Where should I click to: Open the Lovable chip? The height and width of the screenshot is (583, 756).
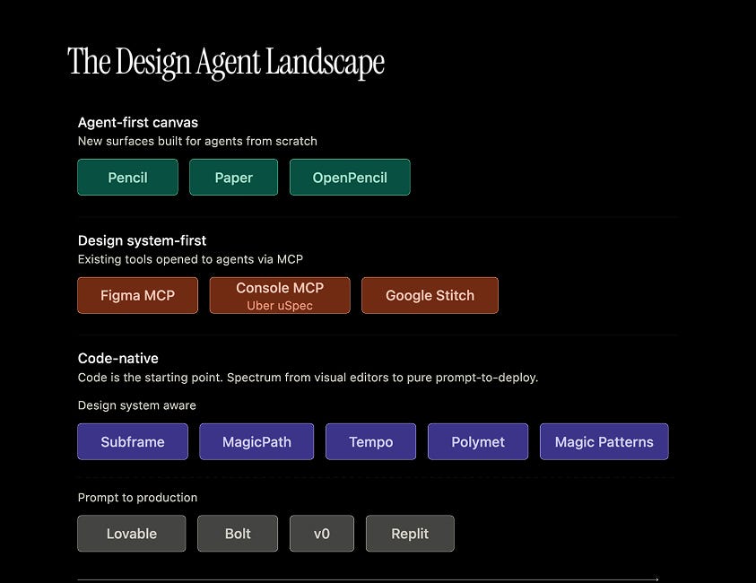coord(132,534)
